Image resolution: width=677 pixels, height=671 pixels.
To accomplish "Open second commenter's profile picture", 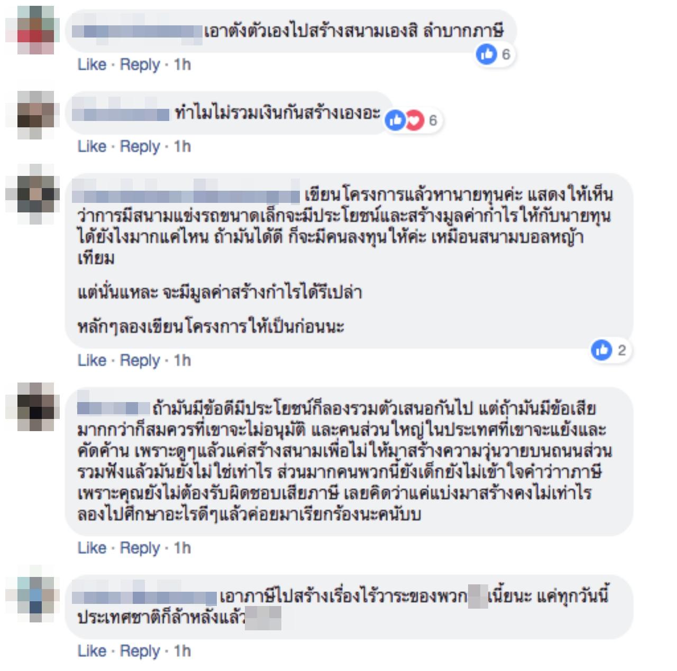I will (30, 115).
